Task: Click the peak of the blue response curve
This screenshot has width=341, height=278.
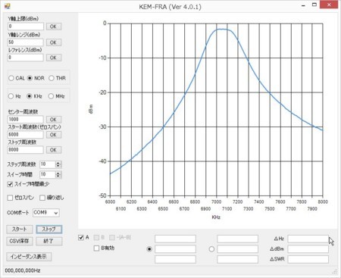Action: (222, 29)
